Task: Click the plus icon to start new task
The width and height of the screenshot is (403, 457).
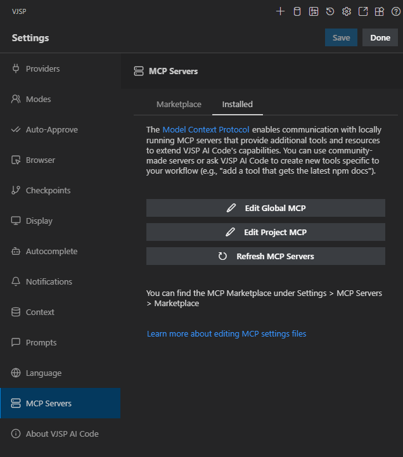Action: (281, 11)
